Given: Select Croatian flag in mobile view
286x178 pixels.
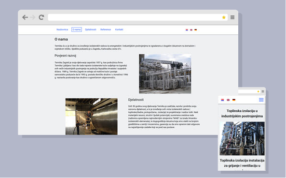Looking at the screenshot, I should 222,100.
